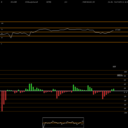The height and width of the screenshot is (128, 128).
Task: Click the MR axis label -100
Action: pos(125,113)
